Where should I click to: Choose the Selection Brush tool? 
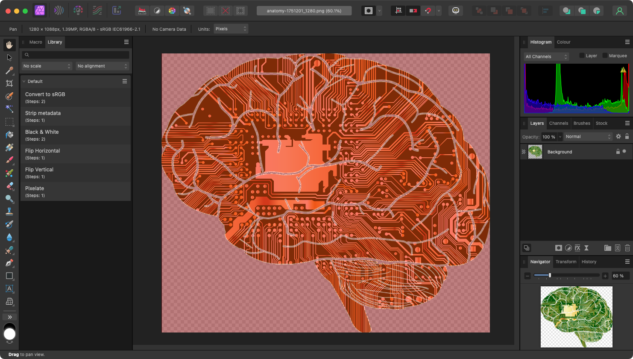(9, 96)
